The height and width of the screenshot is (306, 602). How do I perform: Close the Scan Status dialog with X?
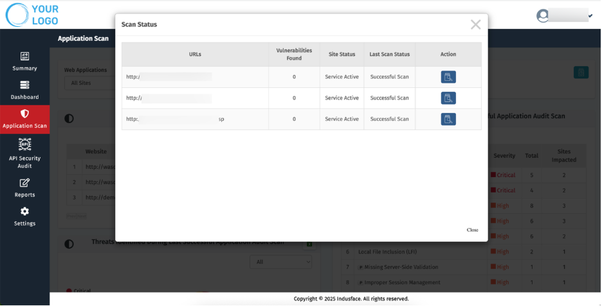[475, 24]
